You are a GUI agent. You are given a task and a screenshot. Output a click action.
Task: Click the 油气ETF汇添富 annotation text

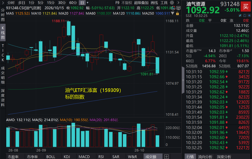(93, 93)
